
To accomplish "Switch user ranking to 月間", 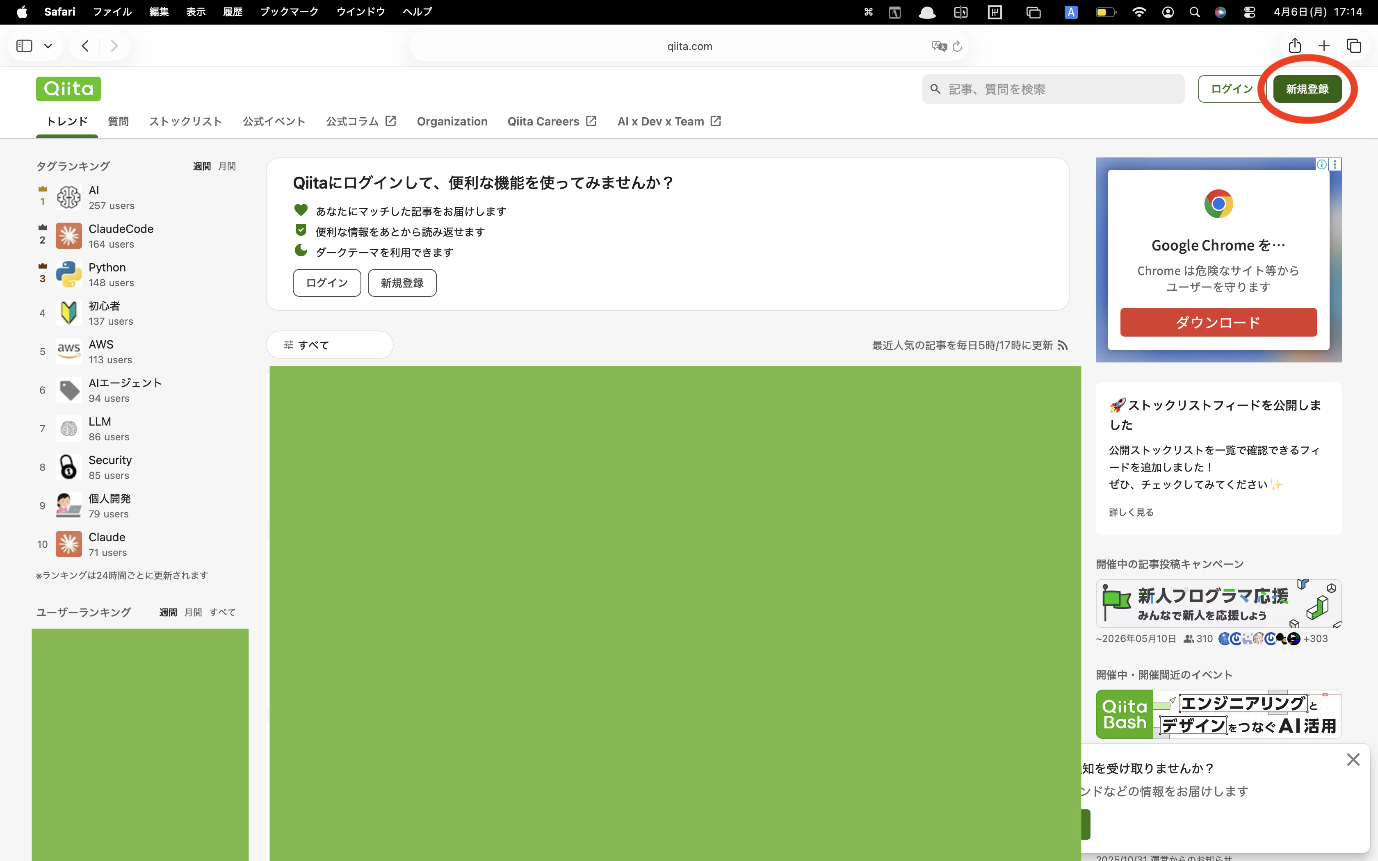I will [193, 612].
